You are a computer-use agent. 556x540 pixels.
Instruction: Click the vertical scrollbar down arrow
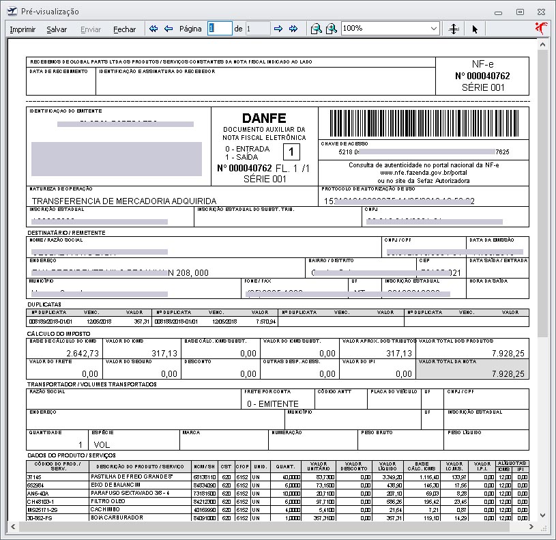(x=542, y=515)
